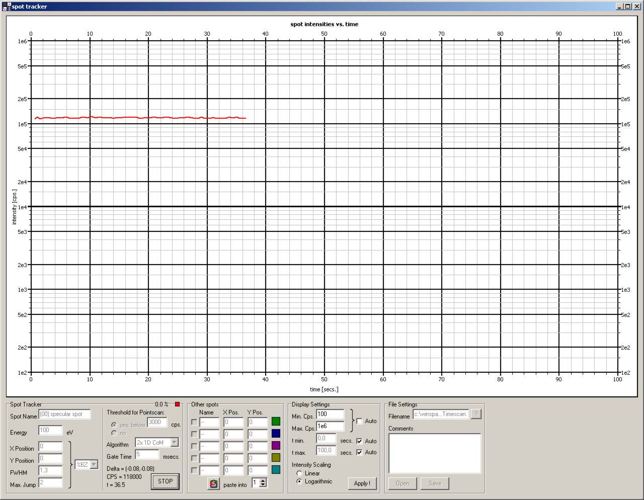Viewport: 644px width, 500px height.
Task: Select the green spot color swatch
Action: (x=276, y=422)
